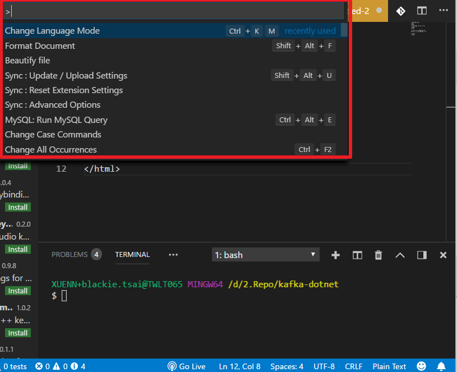Kill terminal using the trash icon
Image resolution: width=457 pixels, height=372 pixels.
click(x=378, y=255)
